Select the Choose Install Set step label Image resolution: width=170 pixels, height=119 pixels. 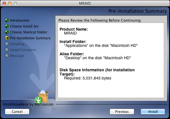coord(24,26)
